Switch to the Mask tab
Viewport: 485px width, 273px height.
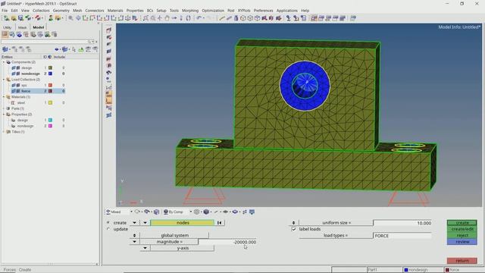point(22,27)
